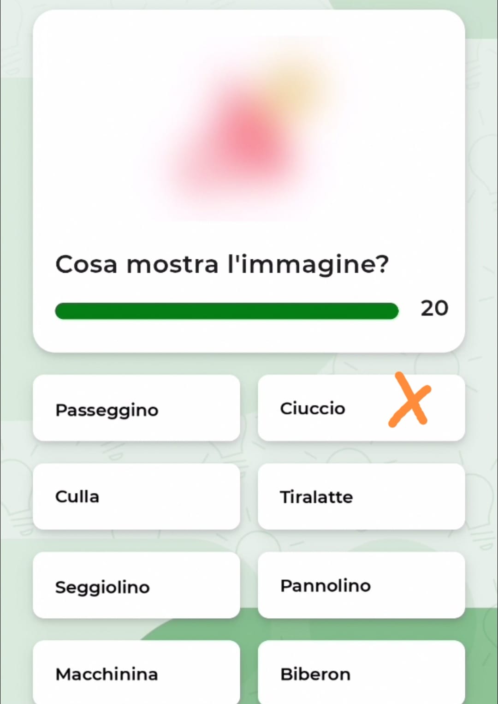Image resolution: width=498 pixels, height=704 pixels.
Task: Tap the toy car answer in Italian
Action: pyautogui.click(x=136, y=674)
